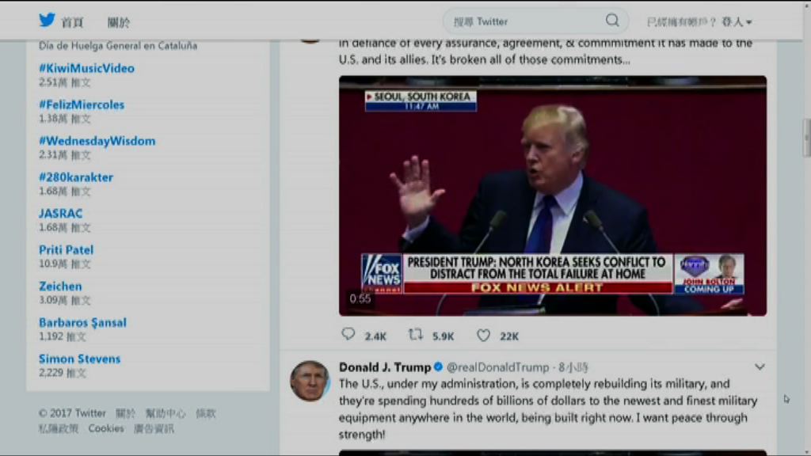This screenshot has width=811, height=456.
Task: Open the #KiwiMusicVideo trending hashtag
Action: 86,68
